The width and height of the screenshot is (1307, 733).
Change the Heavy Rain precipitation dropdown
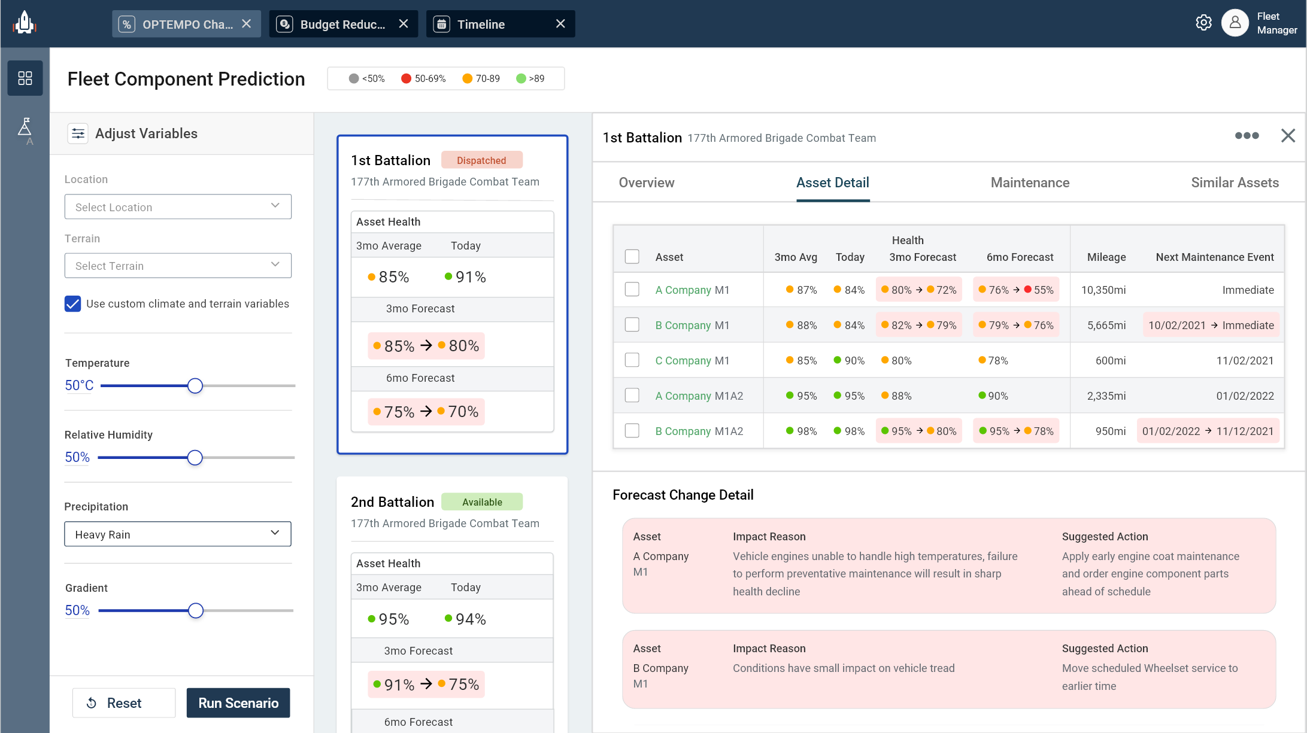(x=177, y=534)
